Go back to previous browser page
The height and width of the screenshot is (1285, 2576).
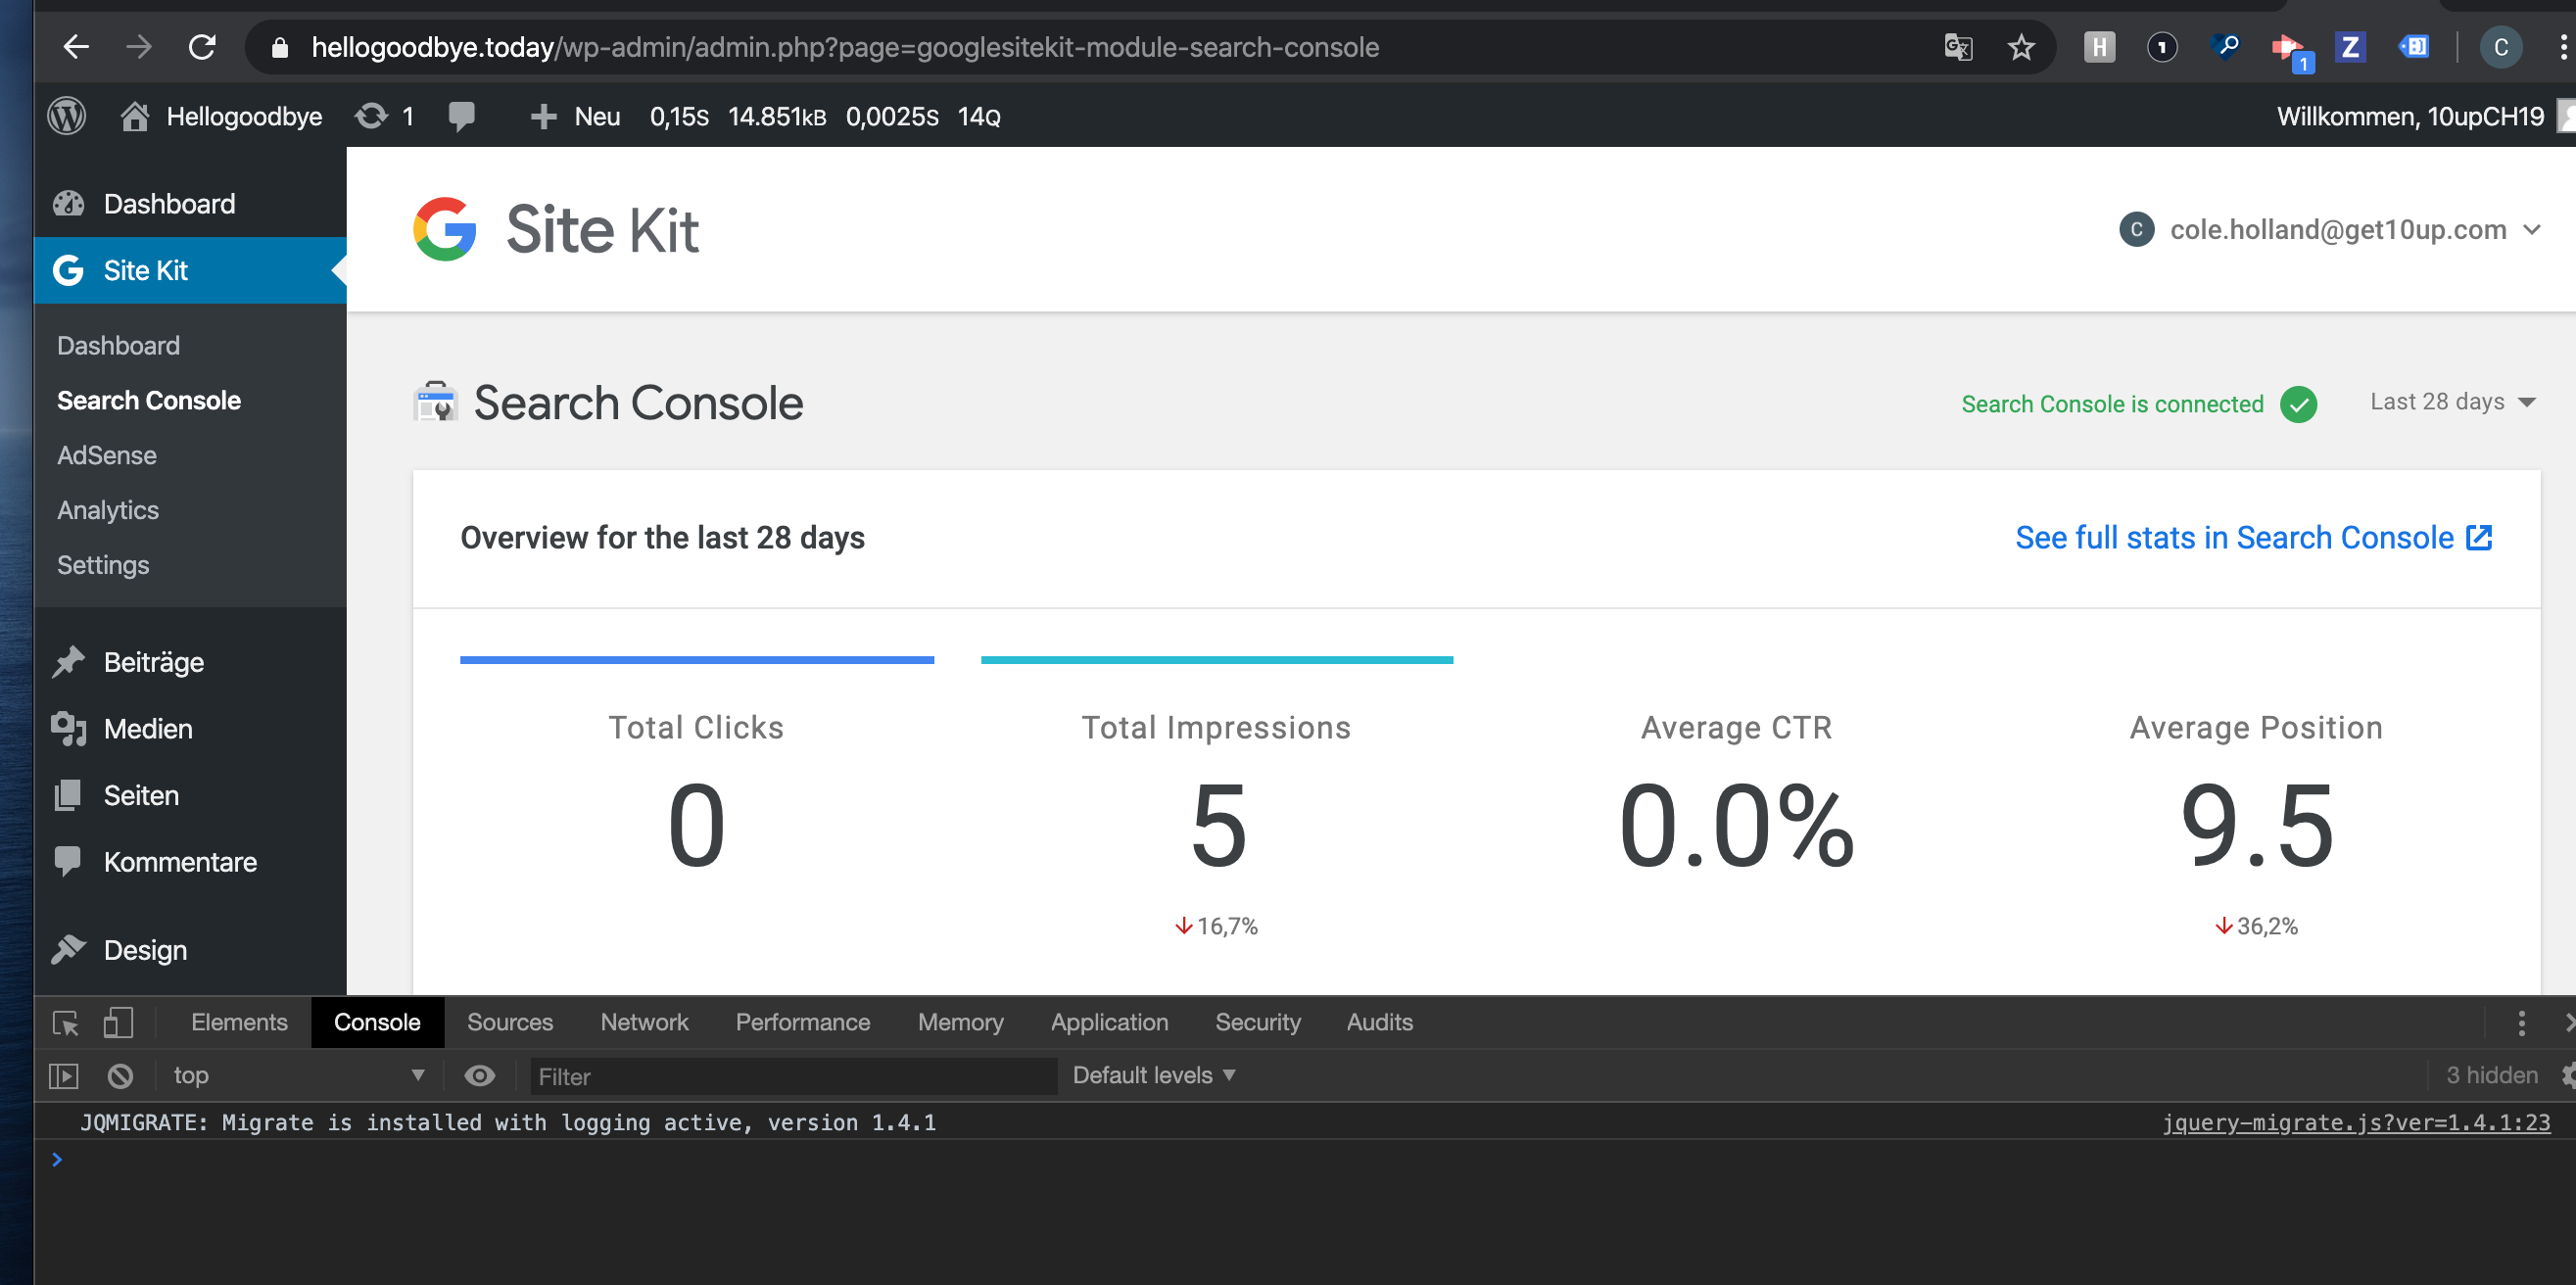click(x=76, y=47)
